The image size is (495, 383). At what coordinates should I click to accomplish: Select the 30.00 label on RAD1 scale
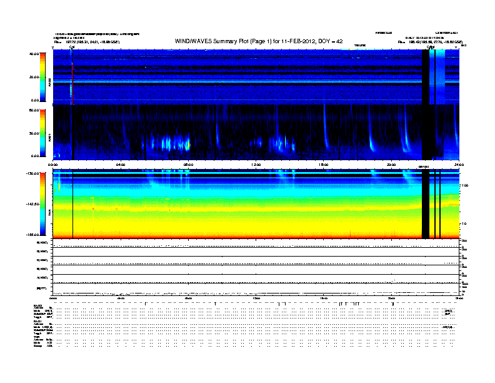click(x=34, y=133)
